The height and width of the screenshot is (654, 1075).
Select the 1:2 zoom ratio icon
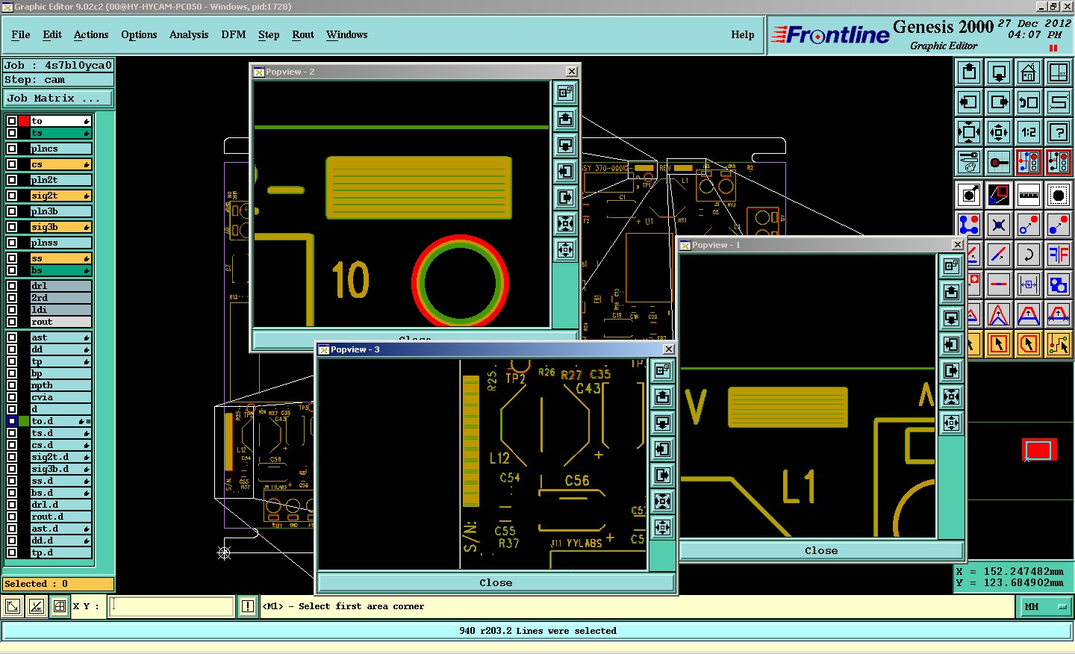coord(1029,132)
